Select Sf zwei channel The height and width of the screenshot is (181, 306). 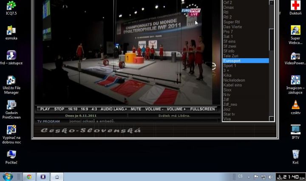(229, 46)
